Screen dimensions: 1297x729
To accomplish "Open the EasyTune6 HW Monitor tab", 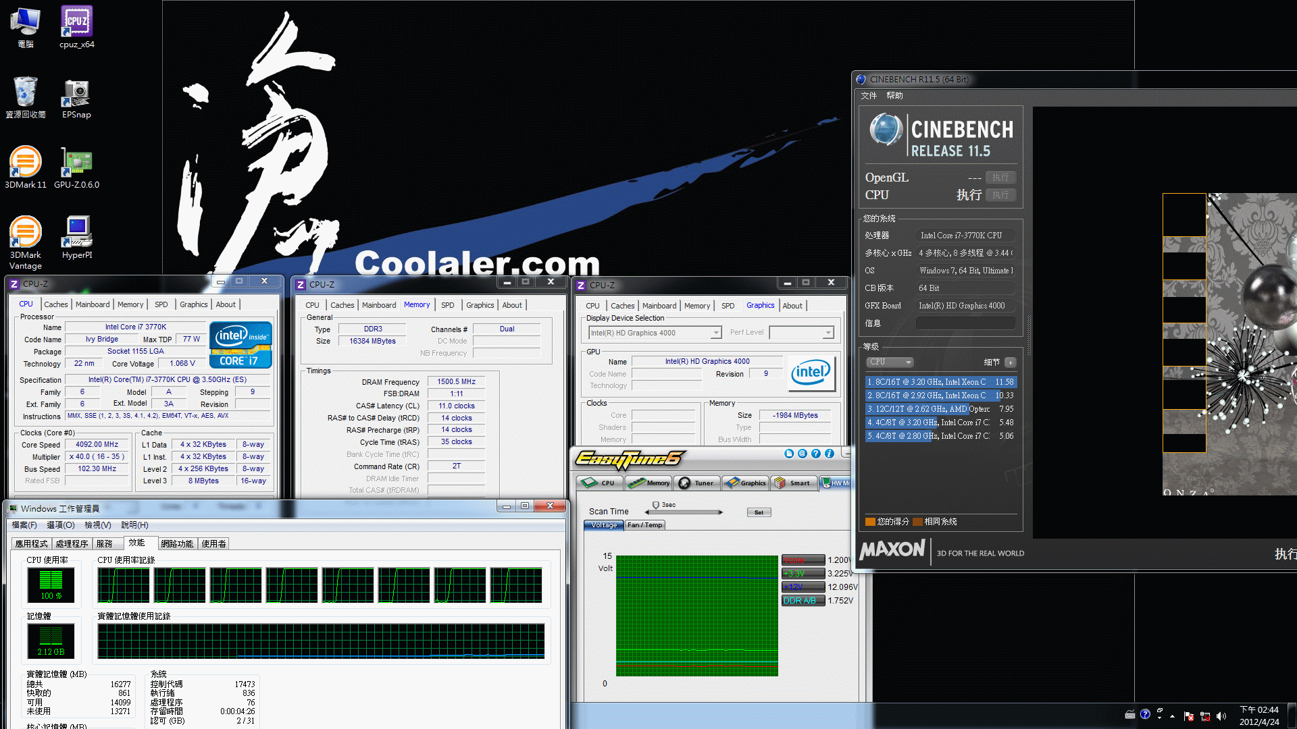I will point(836,483).
